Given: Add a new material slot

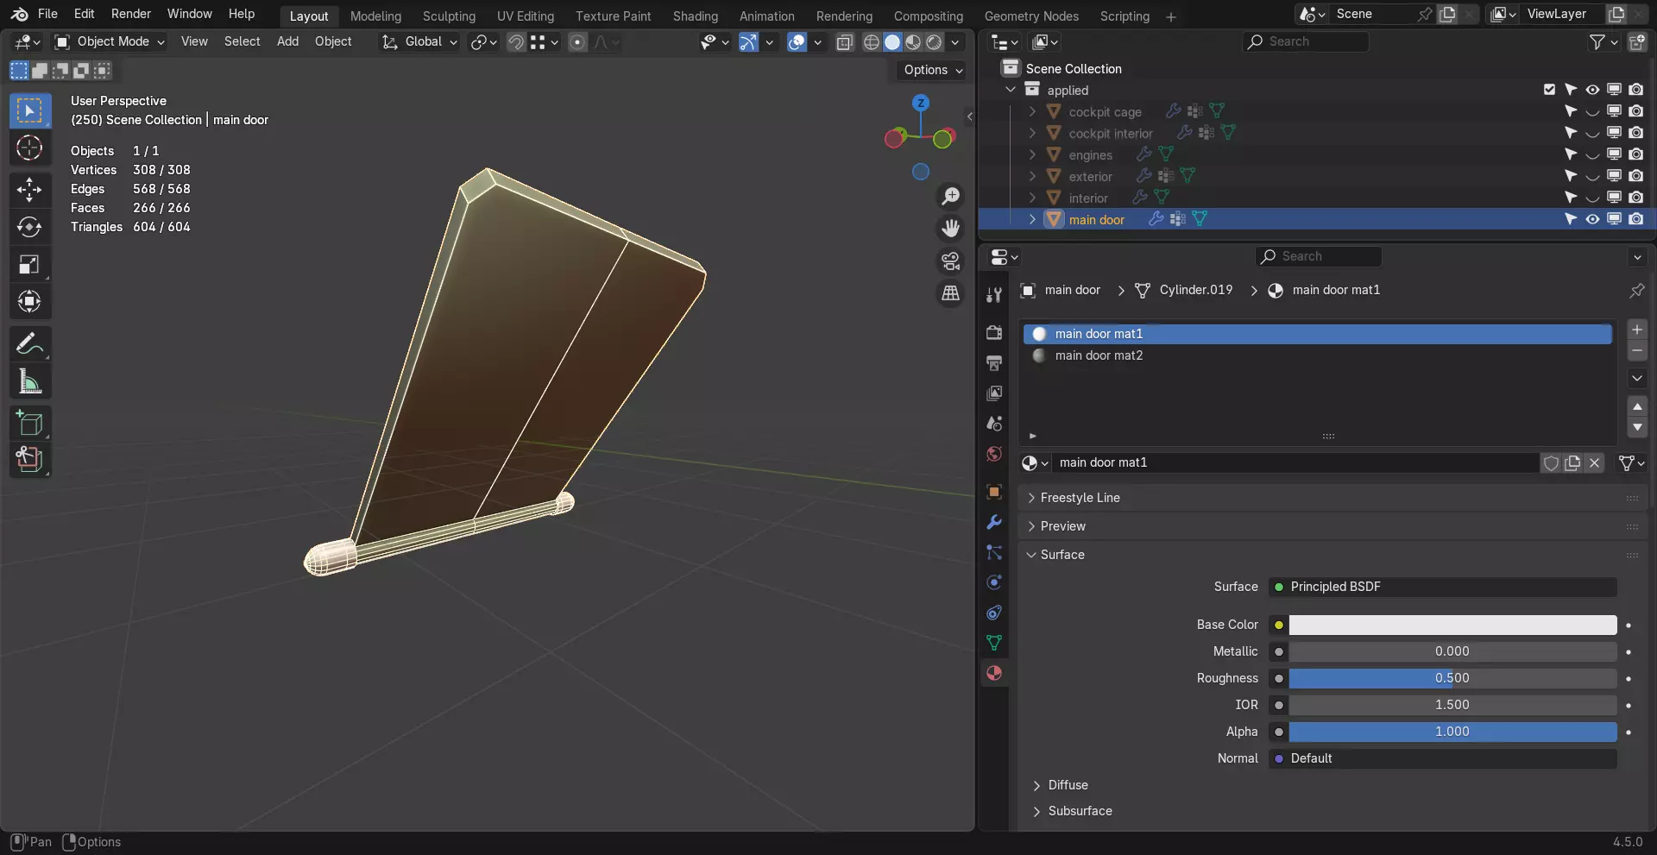Looking at the screenshot, I should pyautogui.click(x=1637, y=330).
